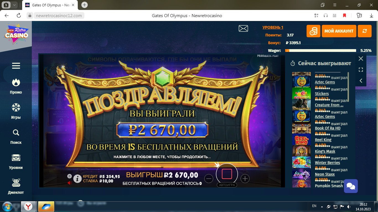Click the four-dots extensions icon

pos(316,15)
